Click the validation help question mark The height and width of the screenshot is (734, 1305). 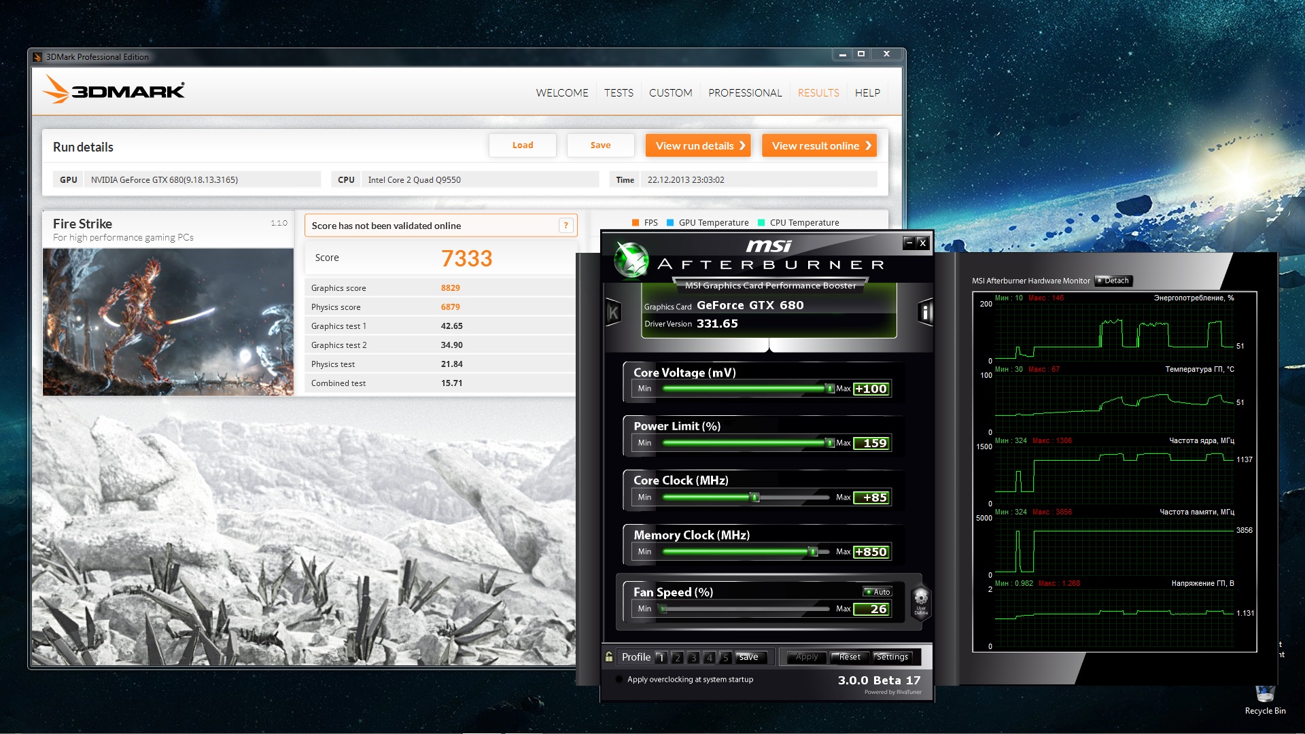tap(565, 226)
